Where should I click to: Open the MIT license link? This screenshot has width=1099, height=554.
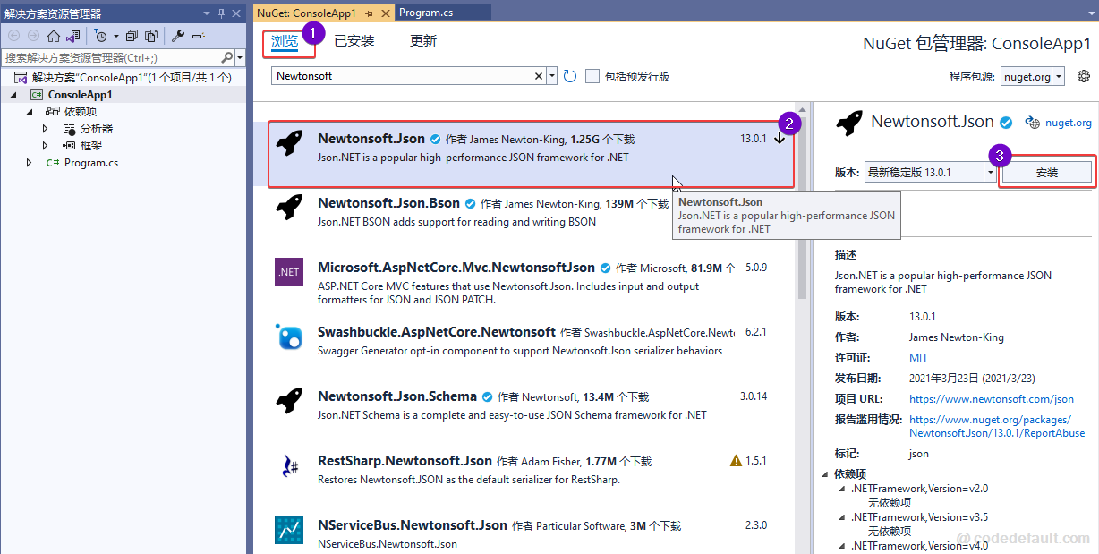point(919,358)
